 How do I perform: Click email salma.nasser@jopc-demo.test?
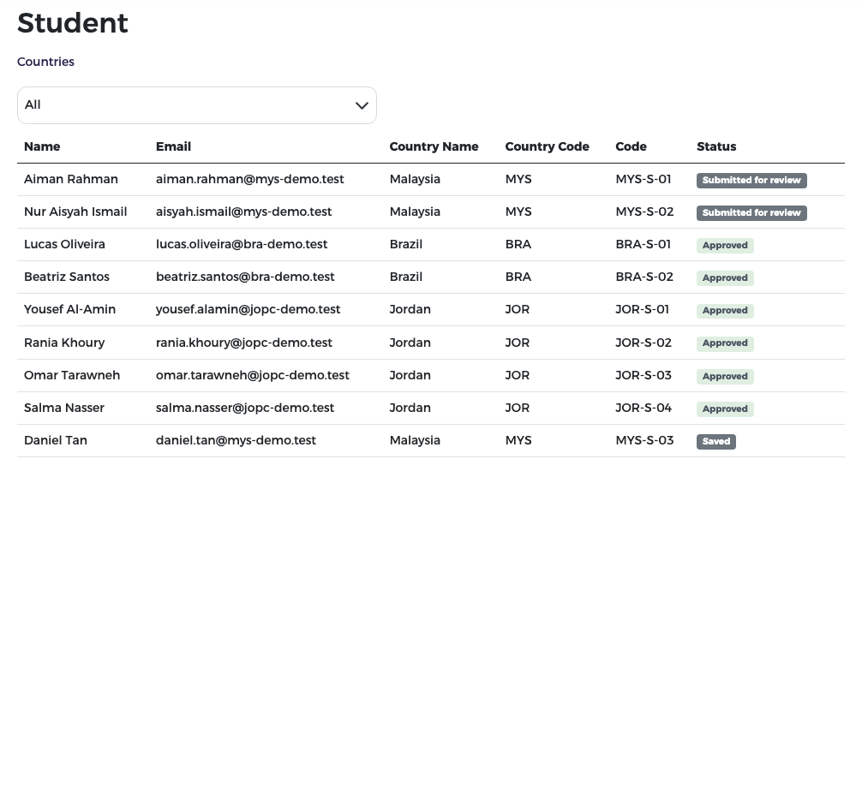[x=245, y=407]
